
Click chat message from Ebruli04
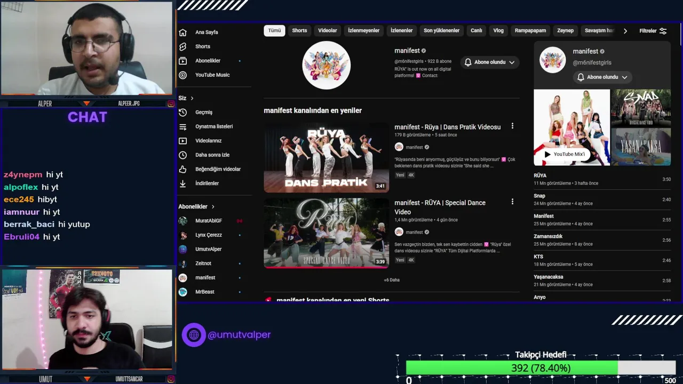pos(31,237)
